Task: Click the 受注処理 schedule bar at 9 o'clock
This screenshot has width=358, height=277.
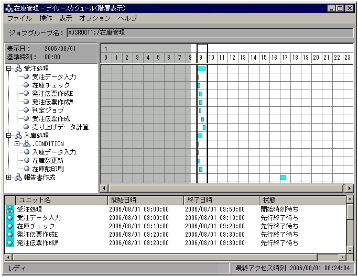Action: click(x=201, y=69)
